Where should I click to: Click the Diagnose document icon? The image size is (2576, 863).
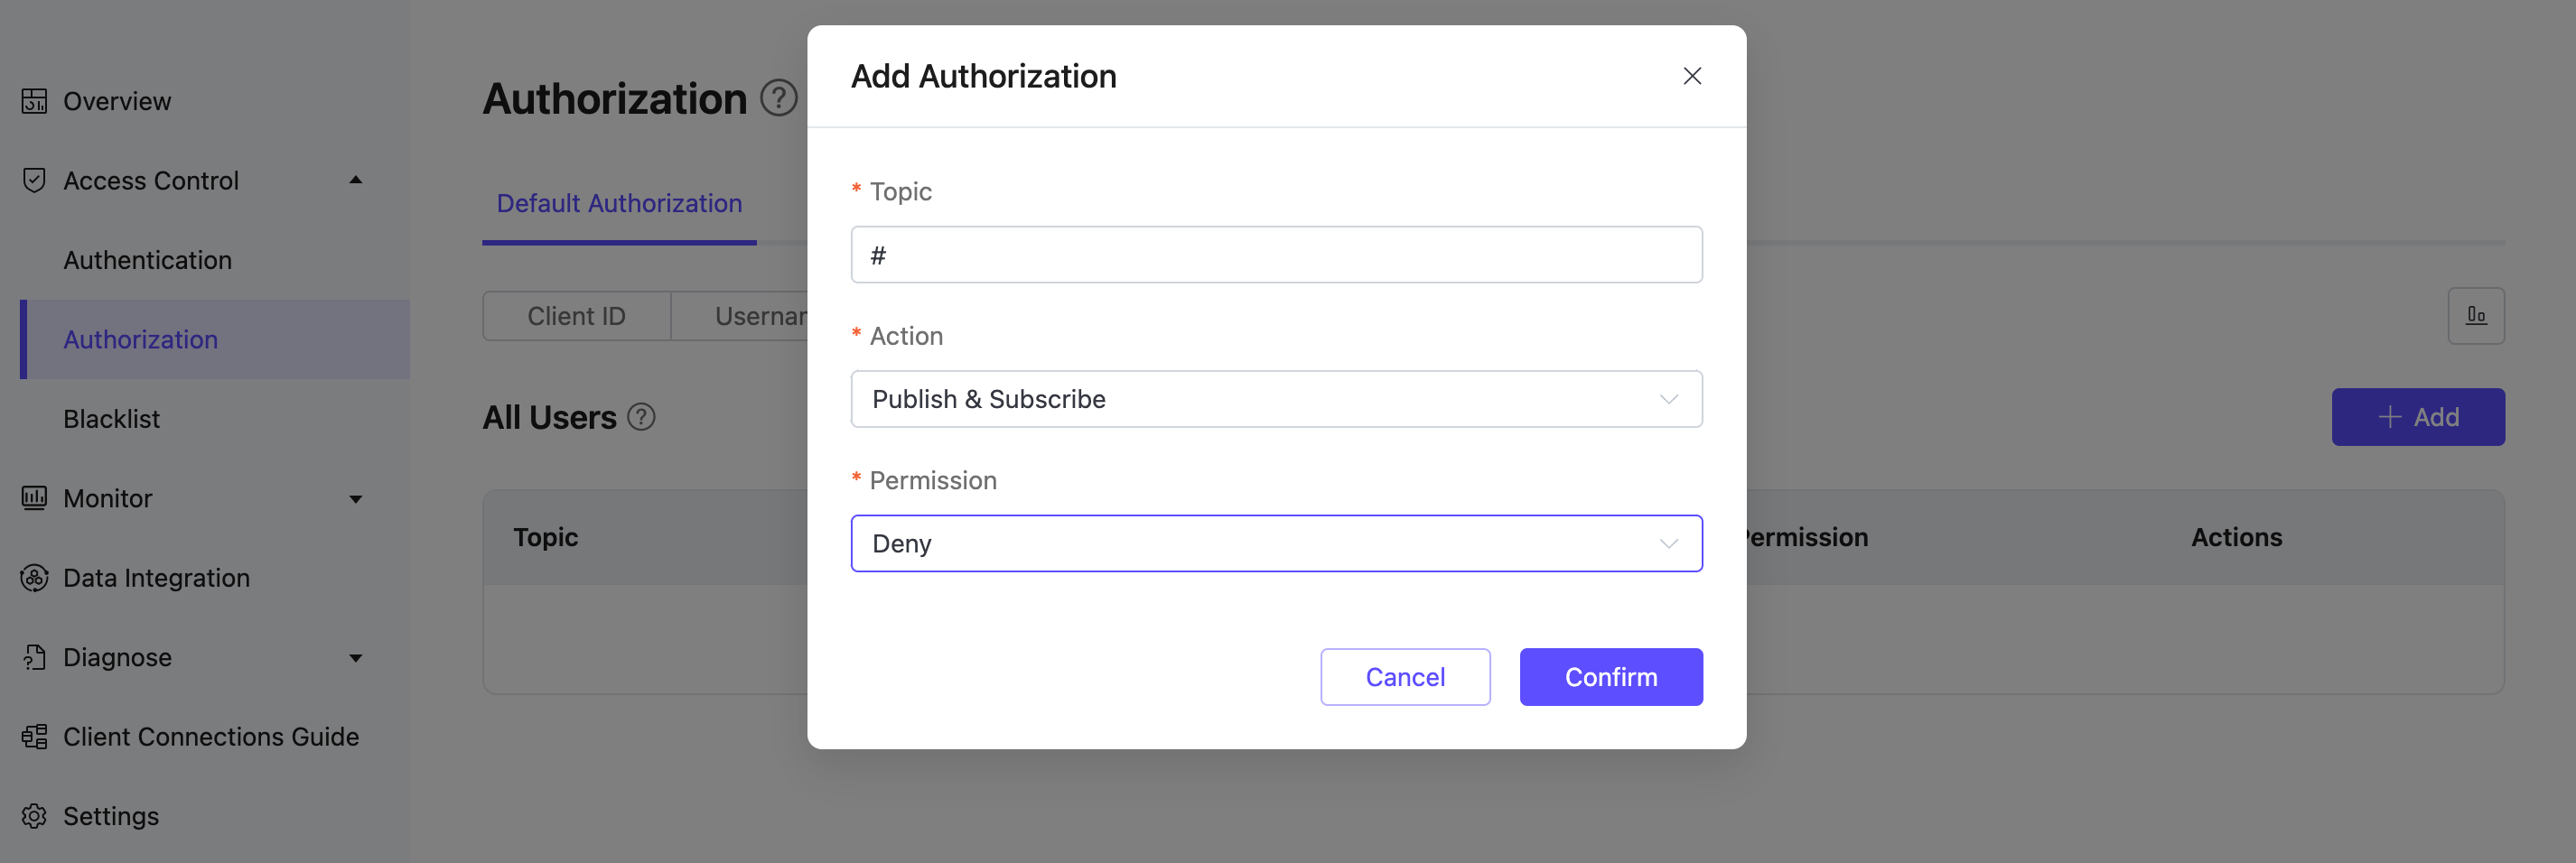34,657
